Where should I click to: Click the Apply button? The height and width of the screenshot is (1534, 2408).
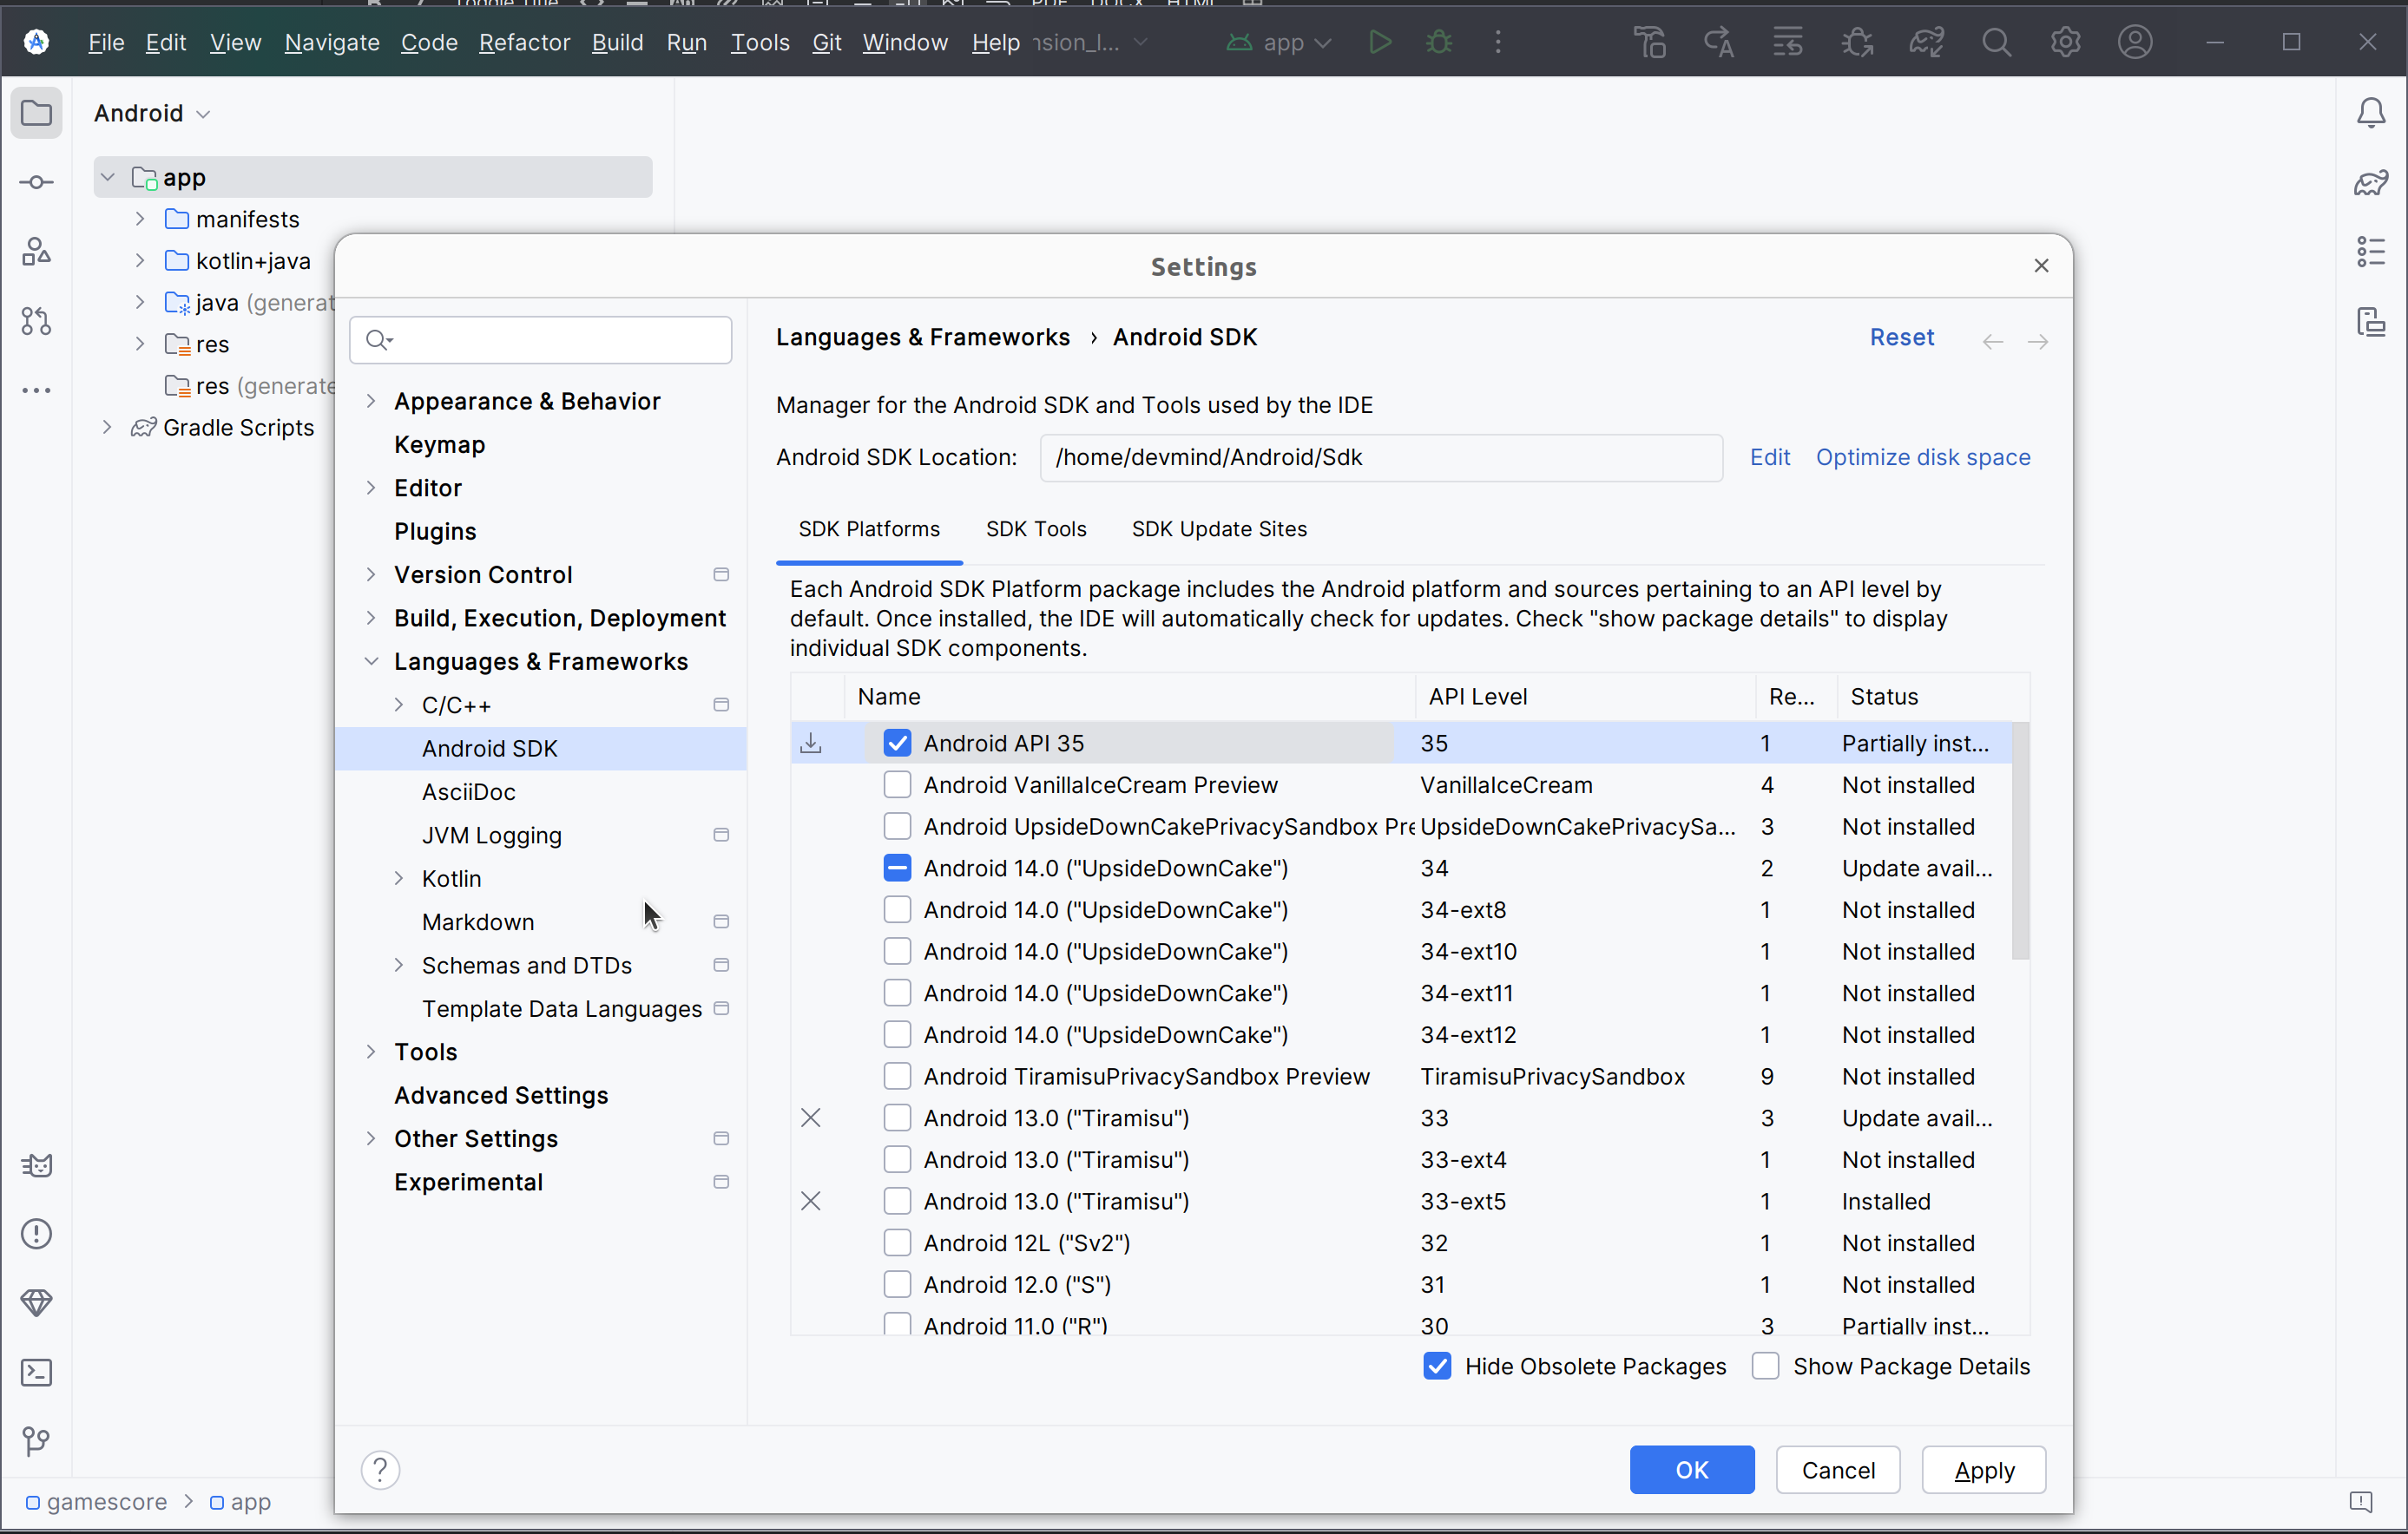[1984, 1469]
